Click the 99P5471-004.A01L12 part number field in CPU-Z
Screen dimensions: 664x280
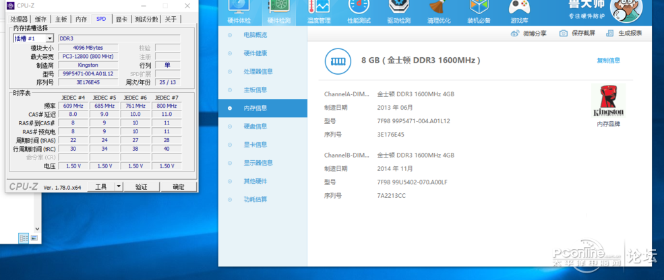pyautogui.click(x=88, y=73)
